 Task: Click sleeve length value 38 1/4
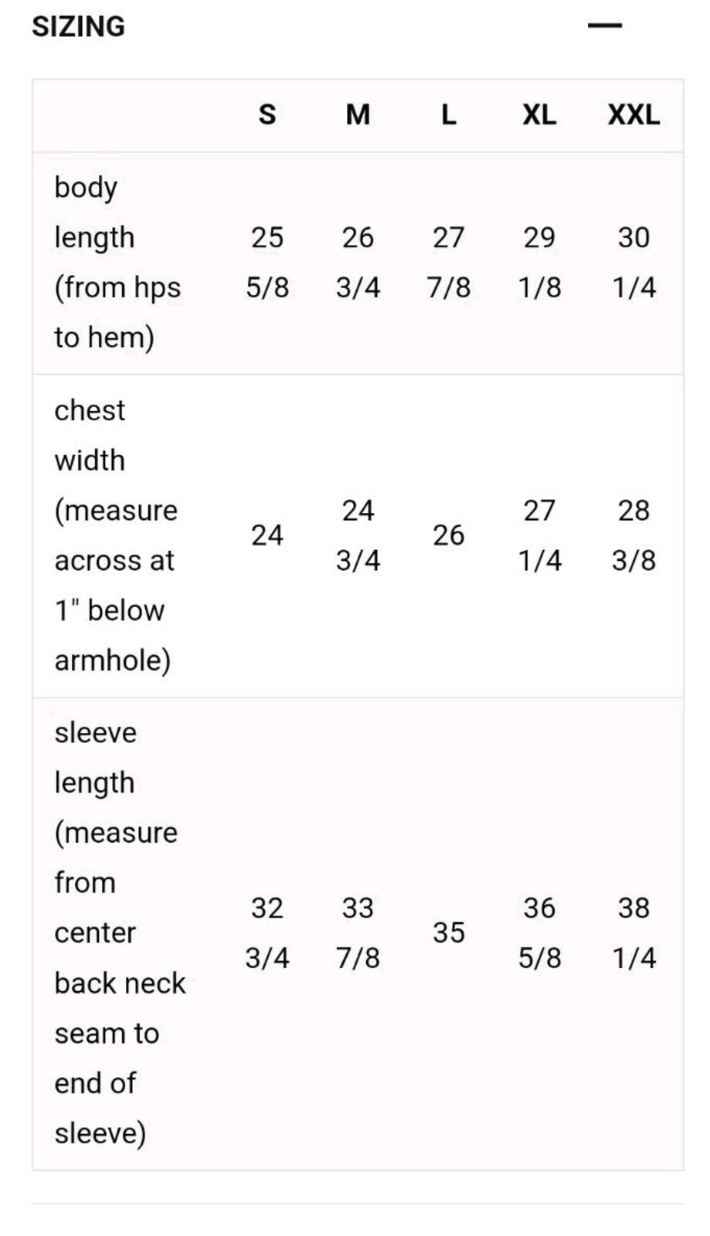tap(634, 932)
